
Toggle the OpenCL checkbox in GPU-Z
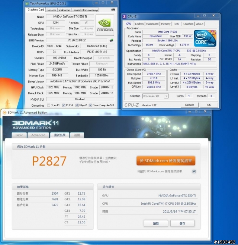click(48, 105)
